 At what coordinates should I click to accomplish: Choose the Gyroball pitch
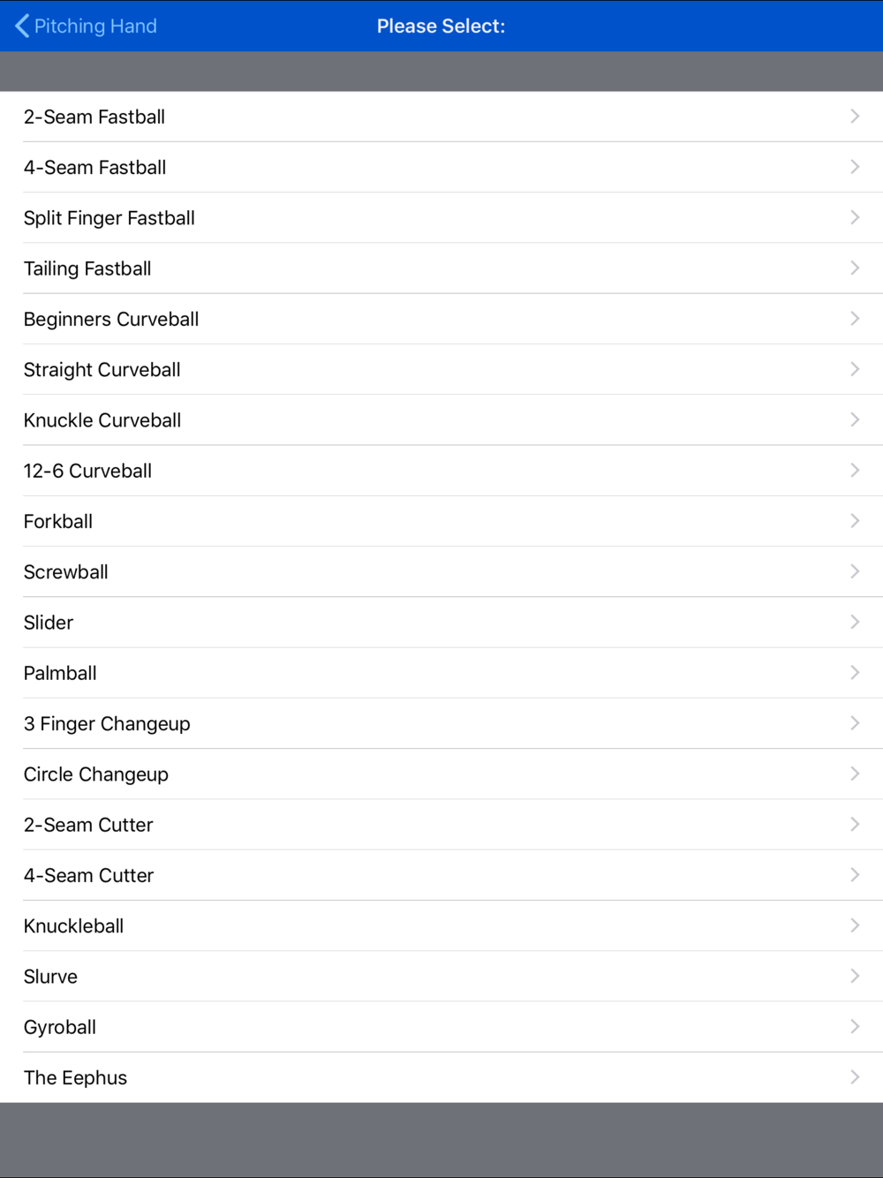coord(441,1027)
